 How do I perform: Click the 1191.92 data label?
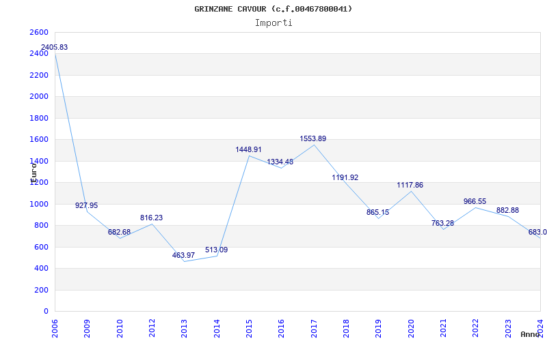(345, 177)
